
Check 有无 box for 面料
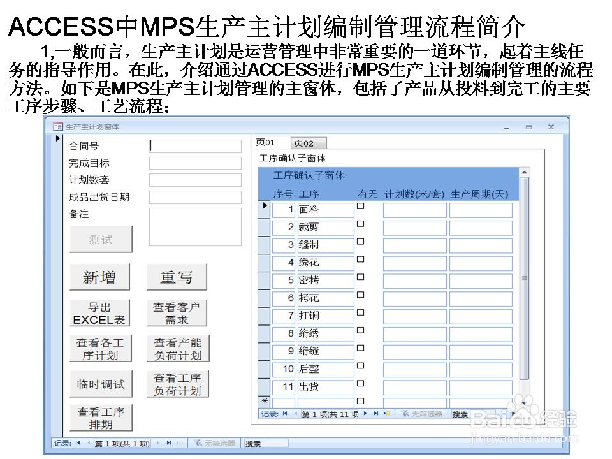(x=361, y=206)
